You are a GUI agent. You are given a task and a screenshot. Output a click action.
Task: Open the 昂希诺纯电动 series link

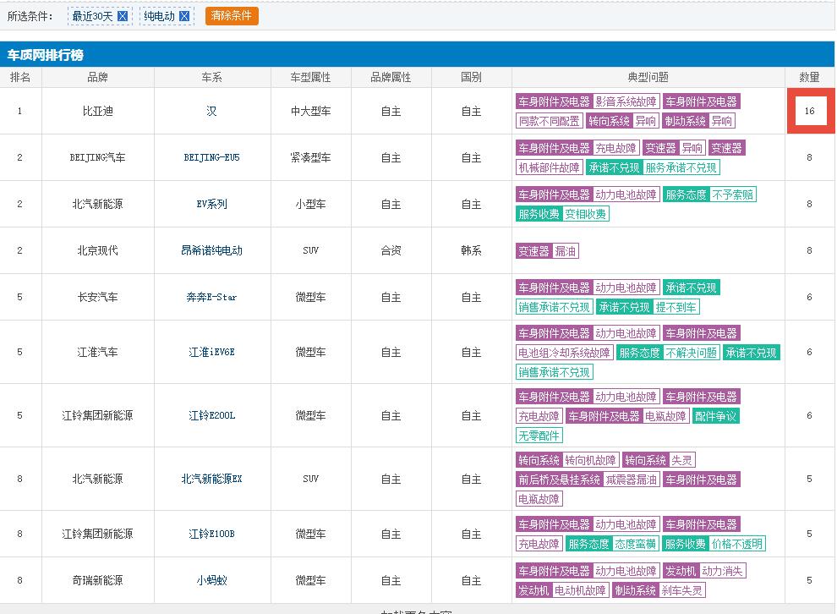point(212,250)
